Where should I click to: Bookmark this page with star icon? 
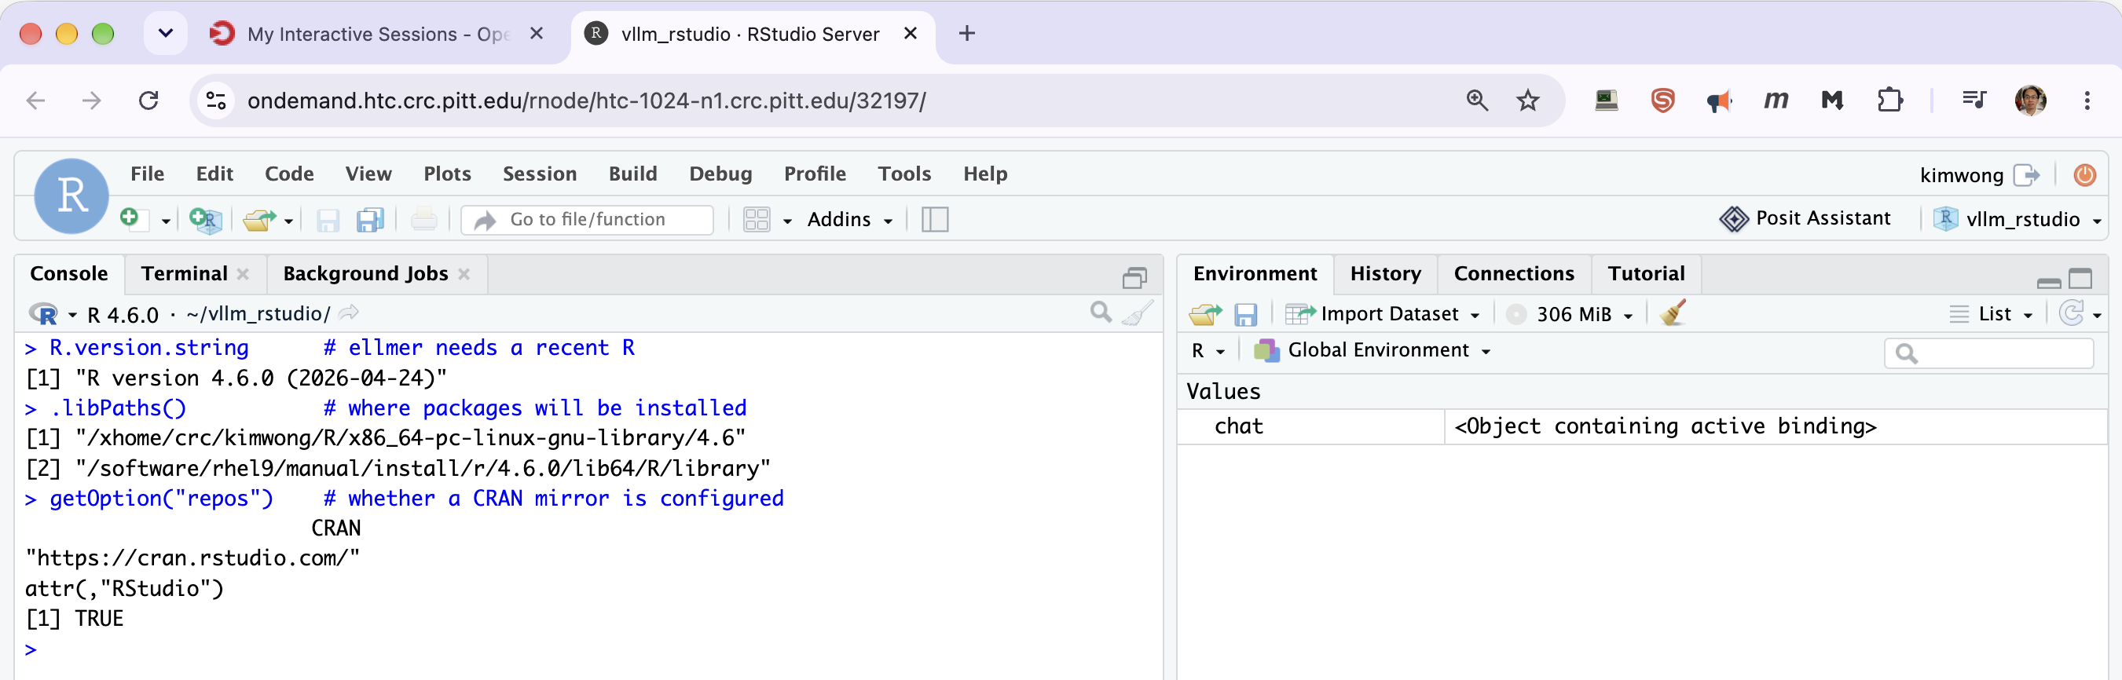coord(1527,101)
